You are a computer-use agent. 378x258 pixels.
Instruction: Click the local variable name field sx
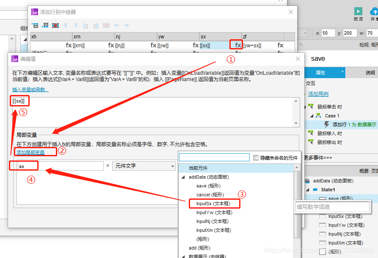60,166
